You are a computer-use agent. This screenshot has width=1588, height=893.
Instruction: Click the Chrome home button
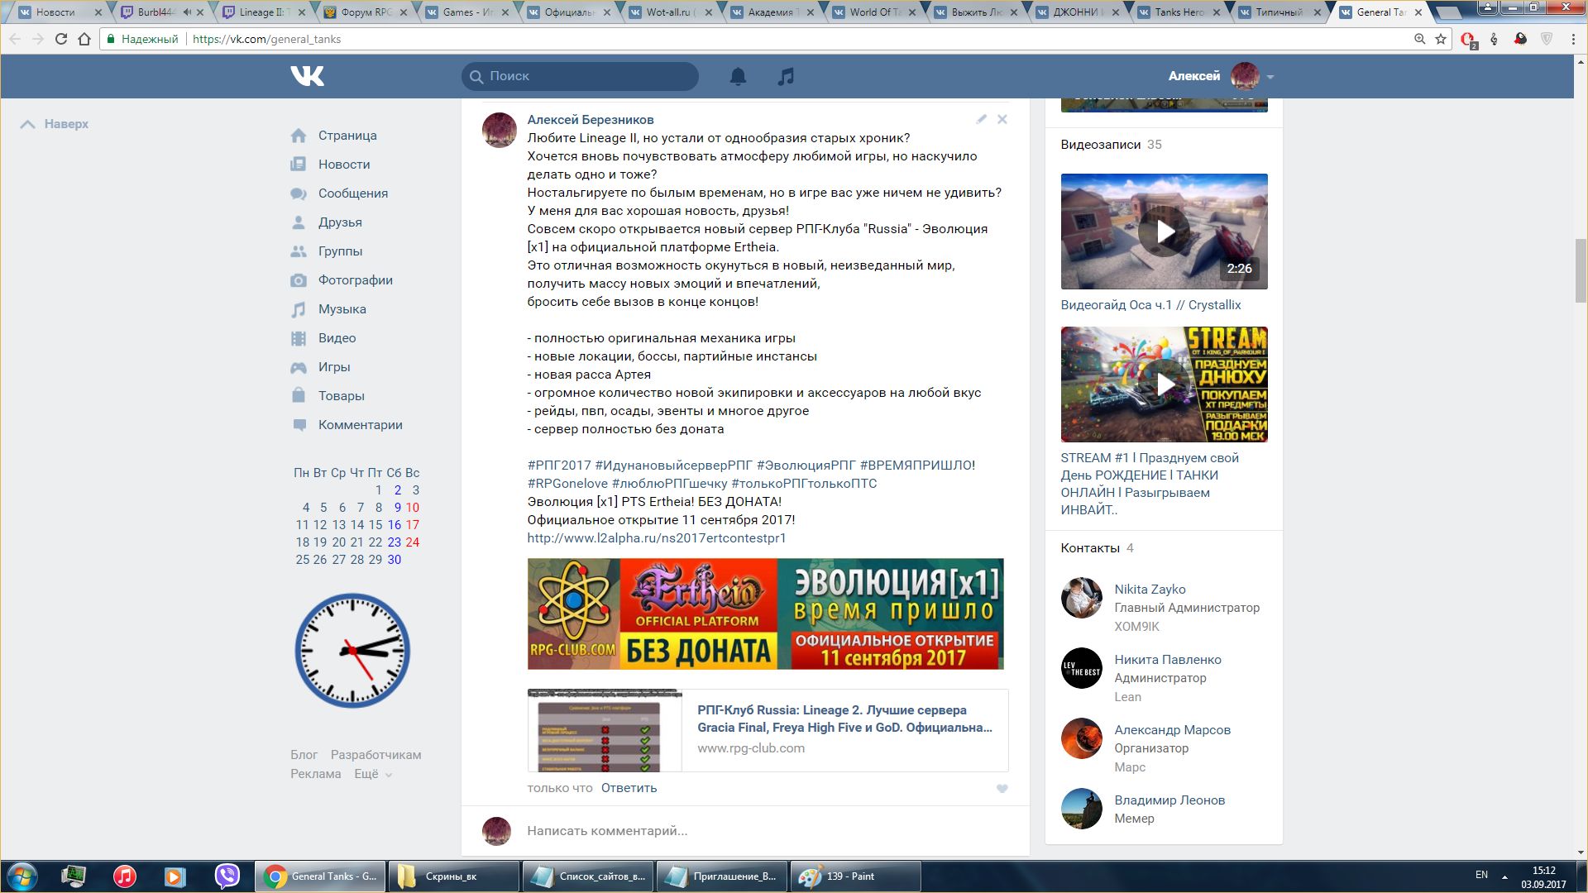point(84,39)
